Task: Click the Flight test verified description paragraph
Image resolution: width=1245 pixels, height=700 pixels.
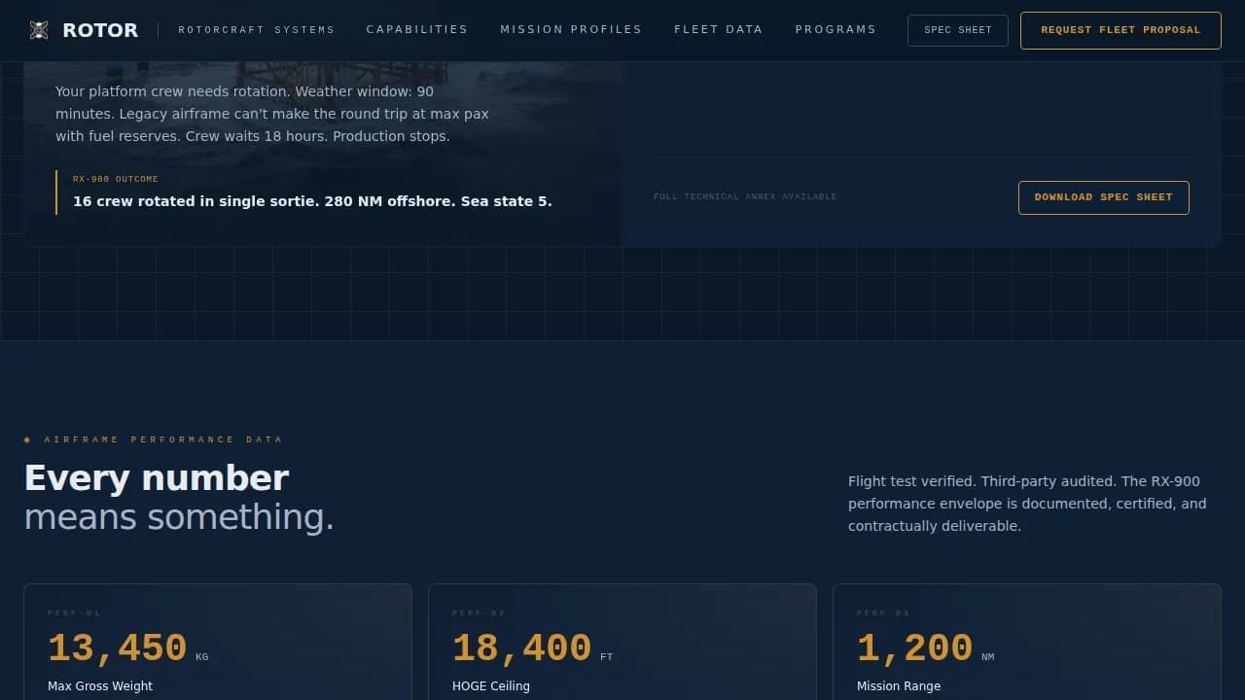Action: [x=1027, y=504]
